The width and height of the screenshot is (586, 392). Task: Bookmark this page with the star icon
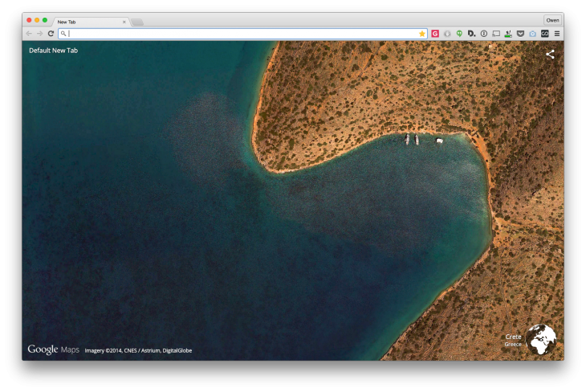[422, 34]
